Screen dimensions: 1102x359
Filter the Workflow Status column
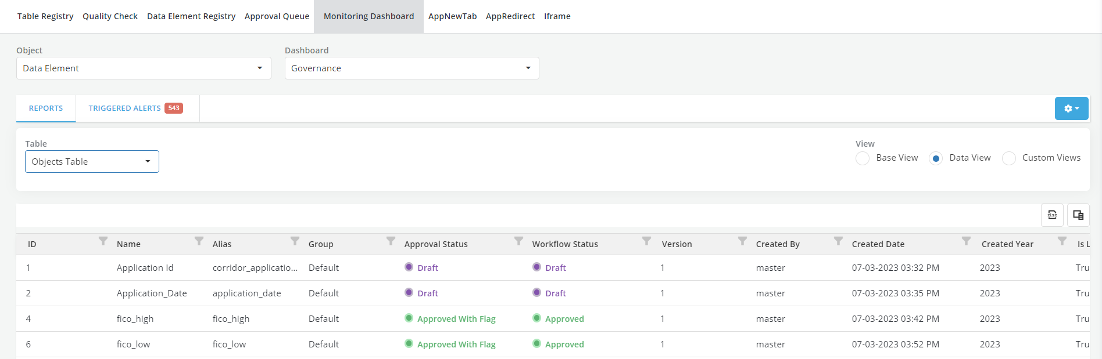tap(646, 241)
